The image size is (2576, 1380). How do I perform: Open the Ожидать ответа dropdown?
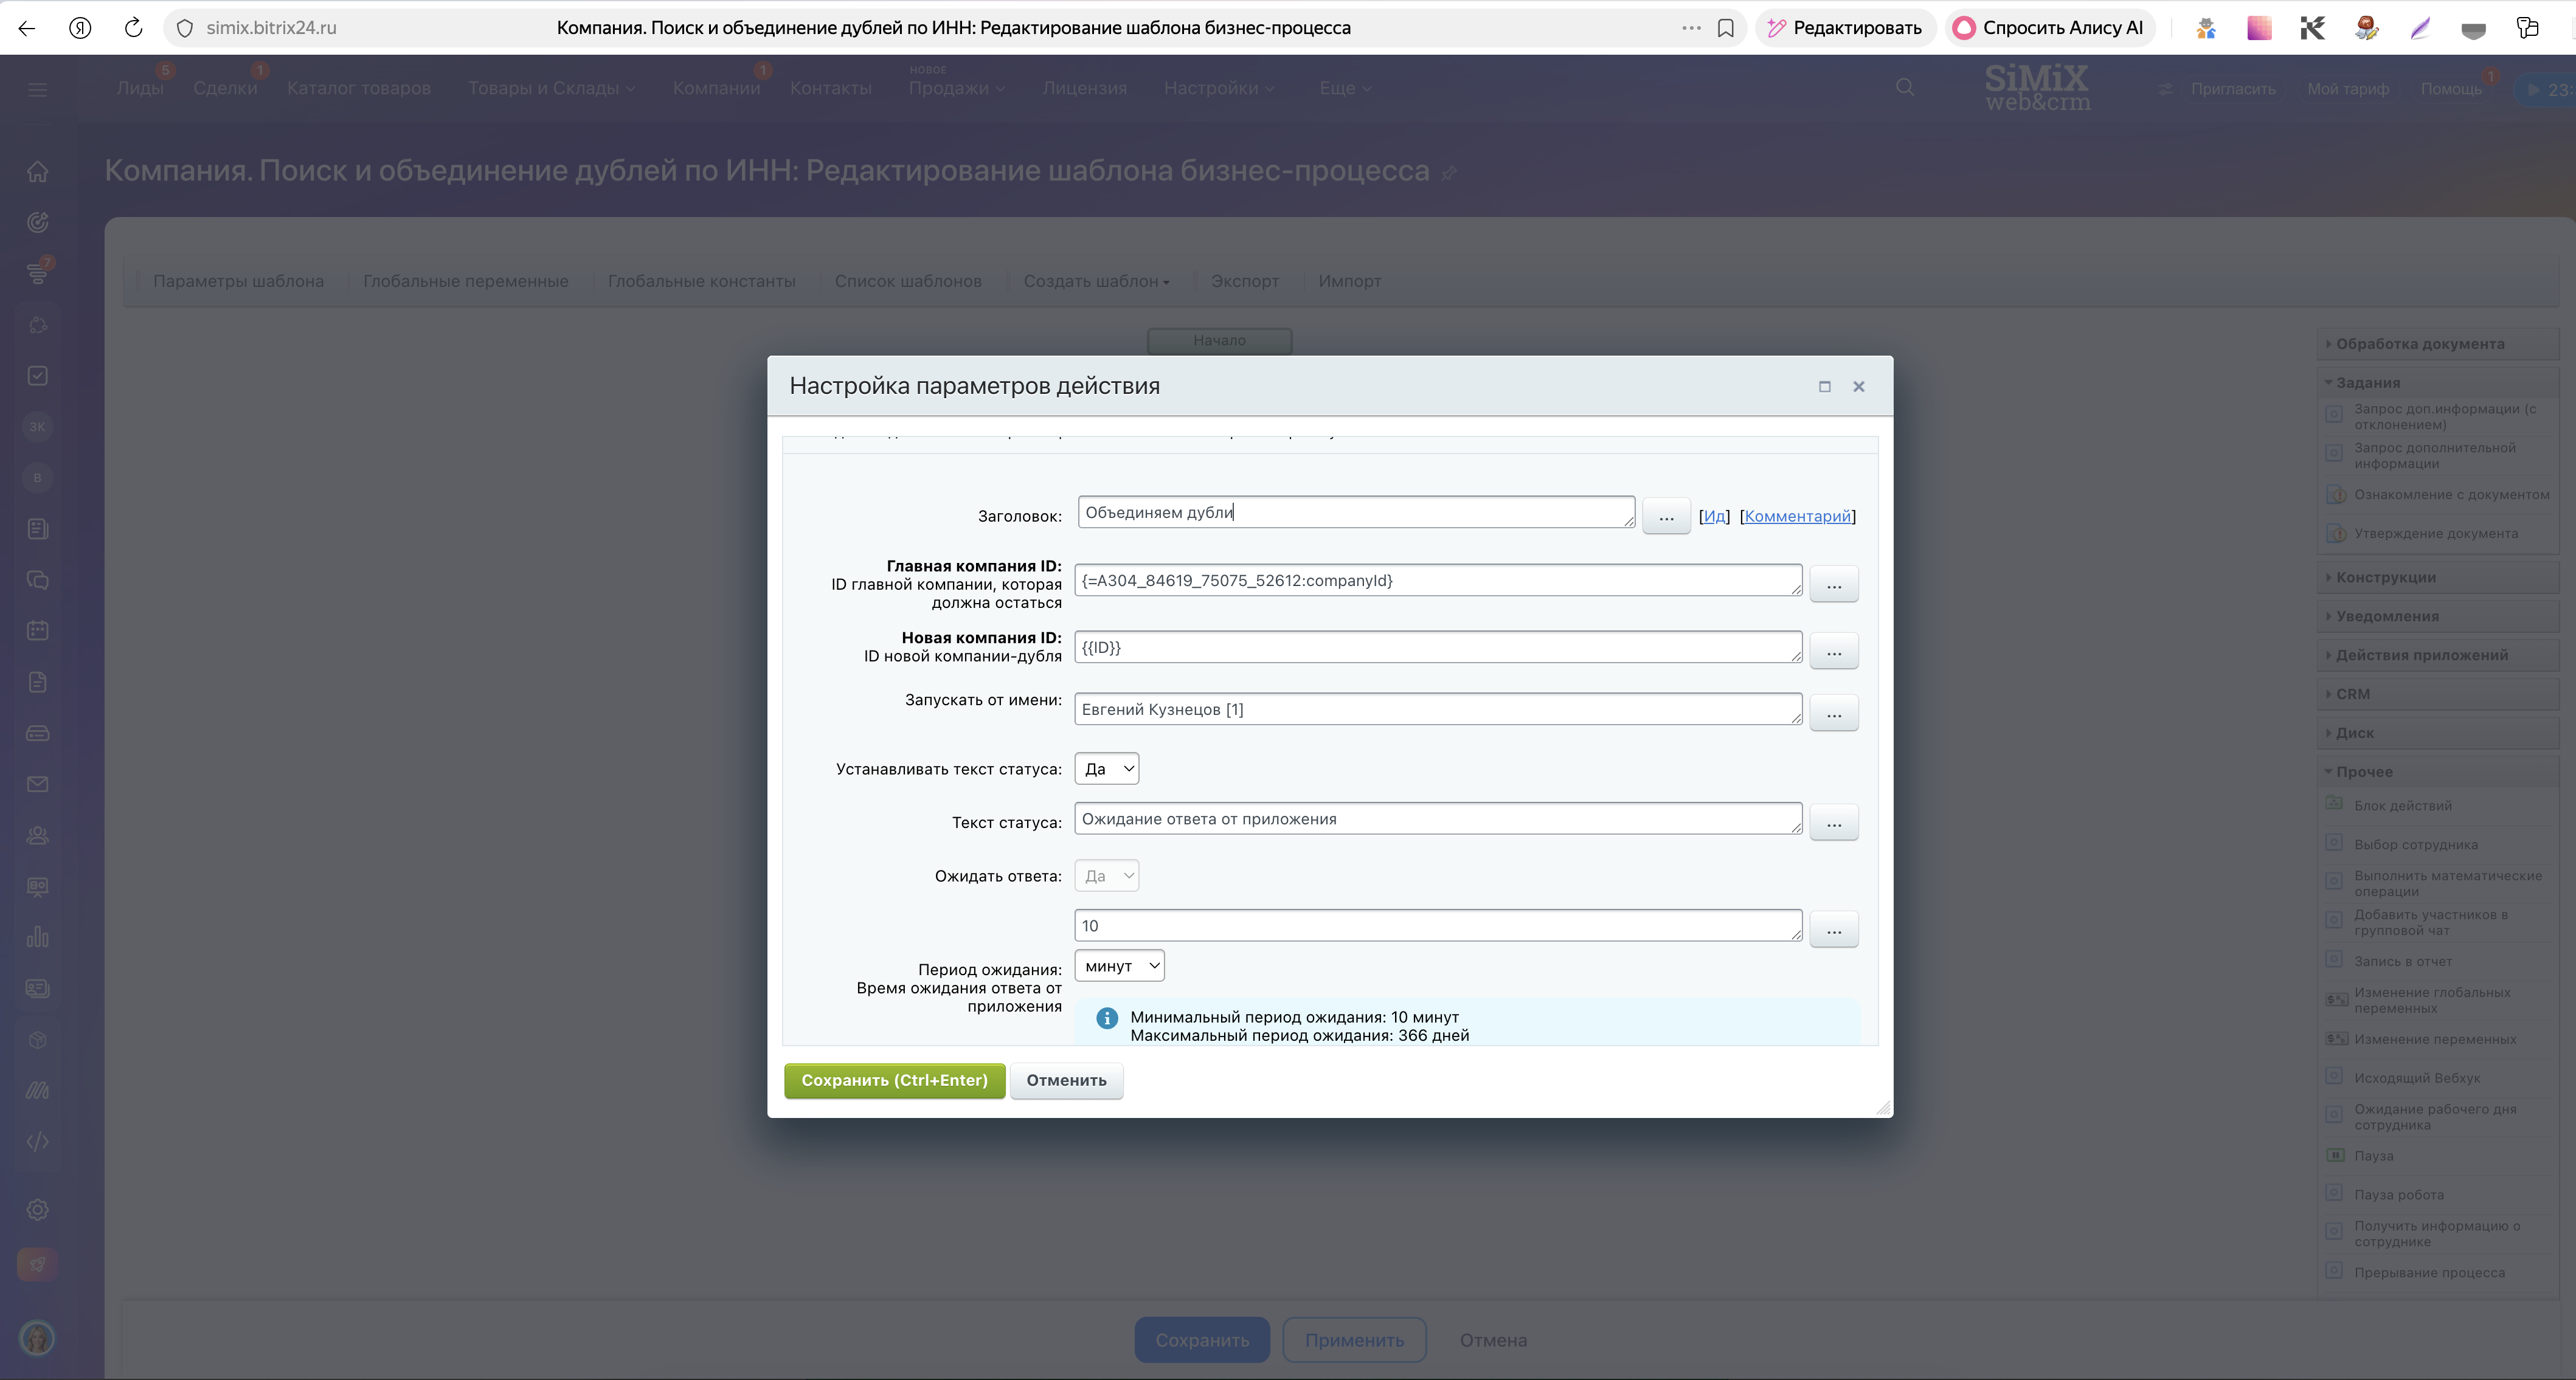point(1107,876)
